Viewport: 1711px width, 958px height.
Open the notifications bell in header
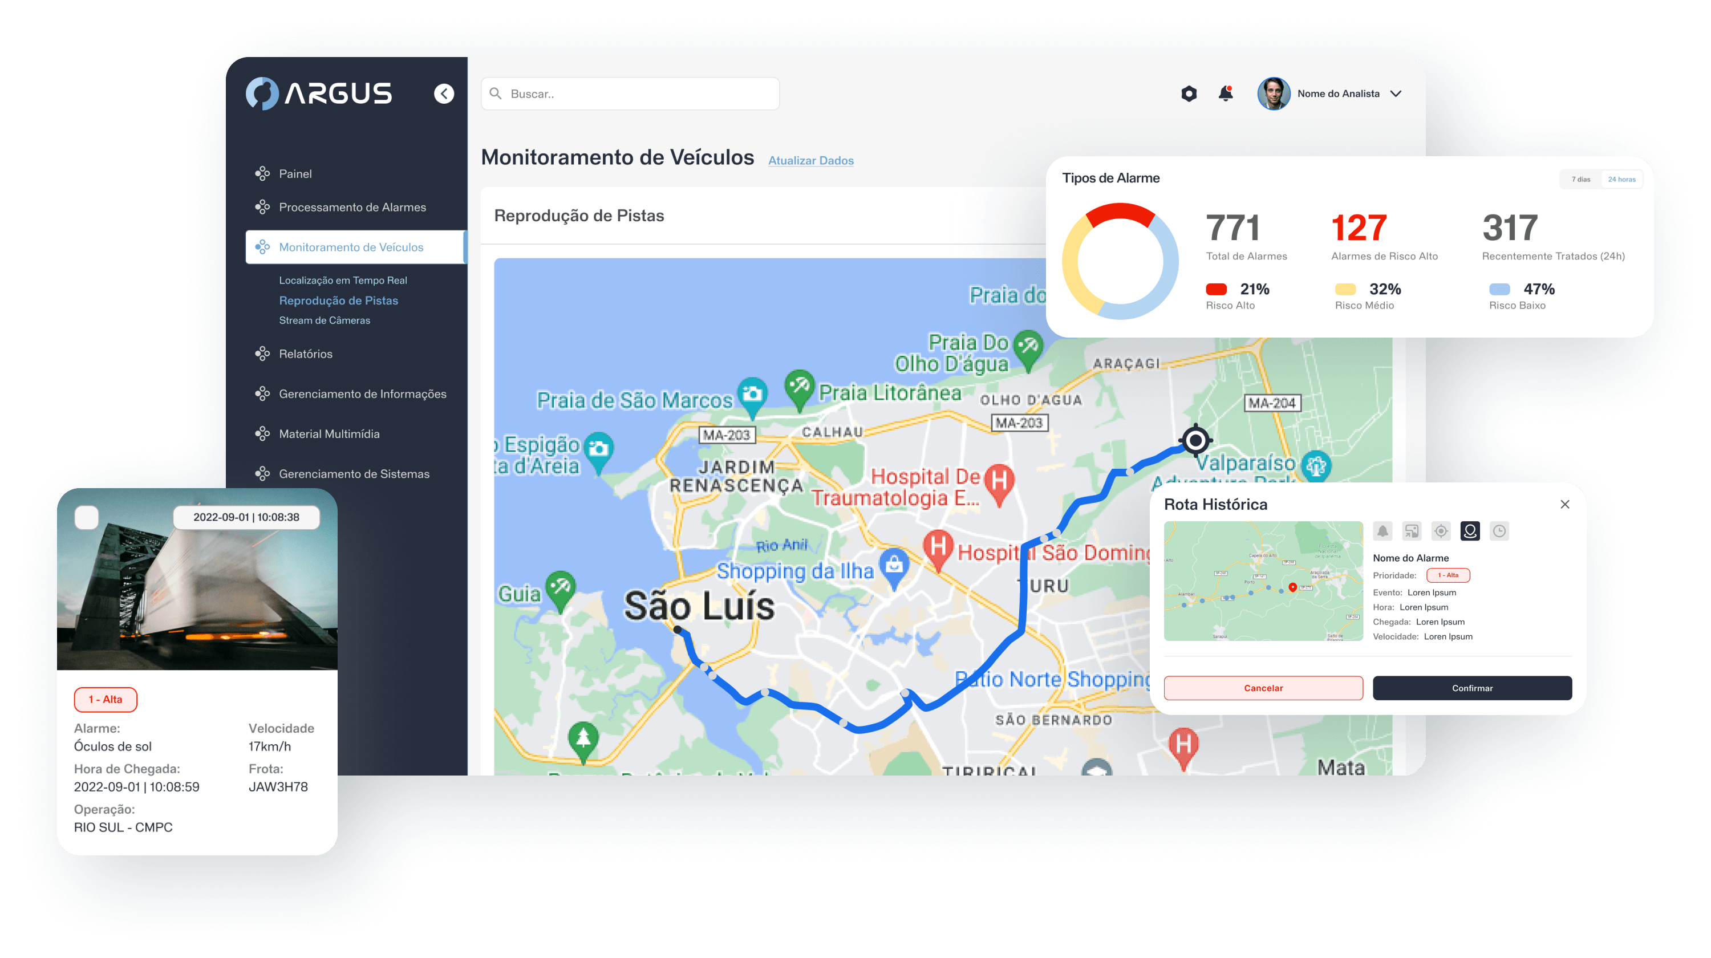[1226, 94]
